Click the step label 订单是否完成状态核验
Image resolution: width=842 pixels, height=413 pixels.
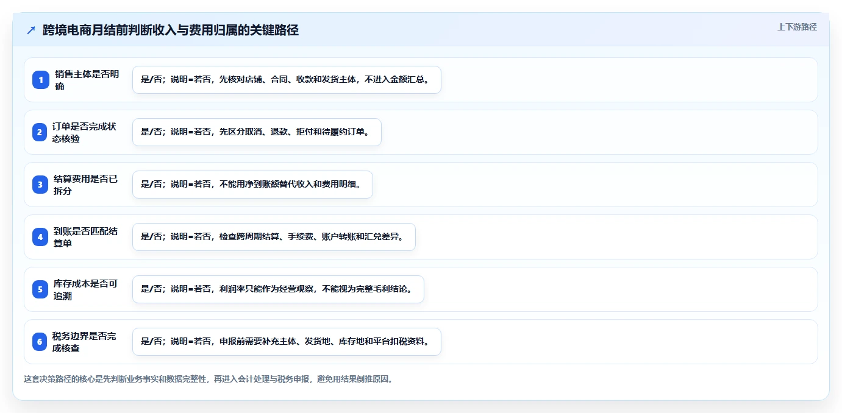(85, 132)
